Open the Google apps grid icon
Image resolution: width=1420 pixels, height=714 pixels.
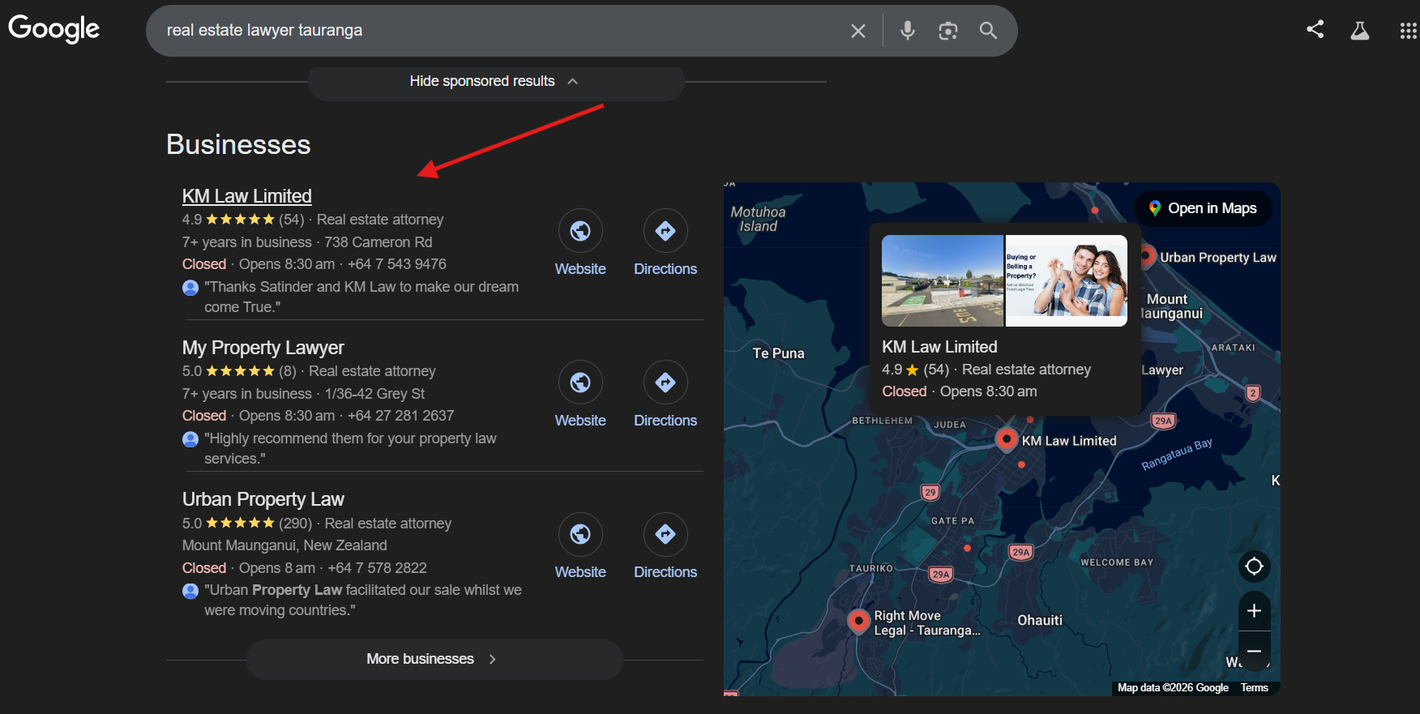click(x=1409, y=31)
